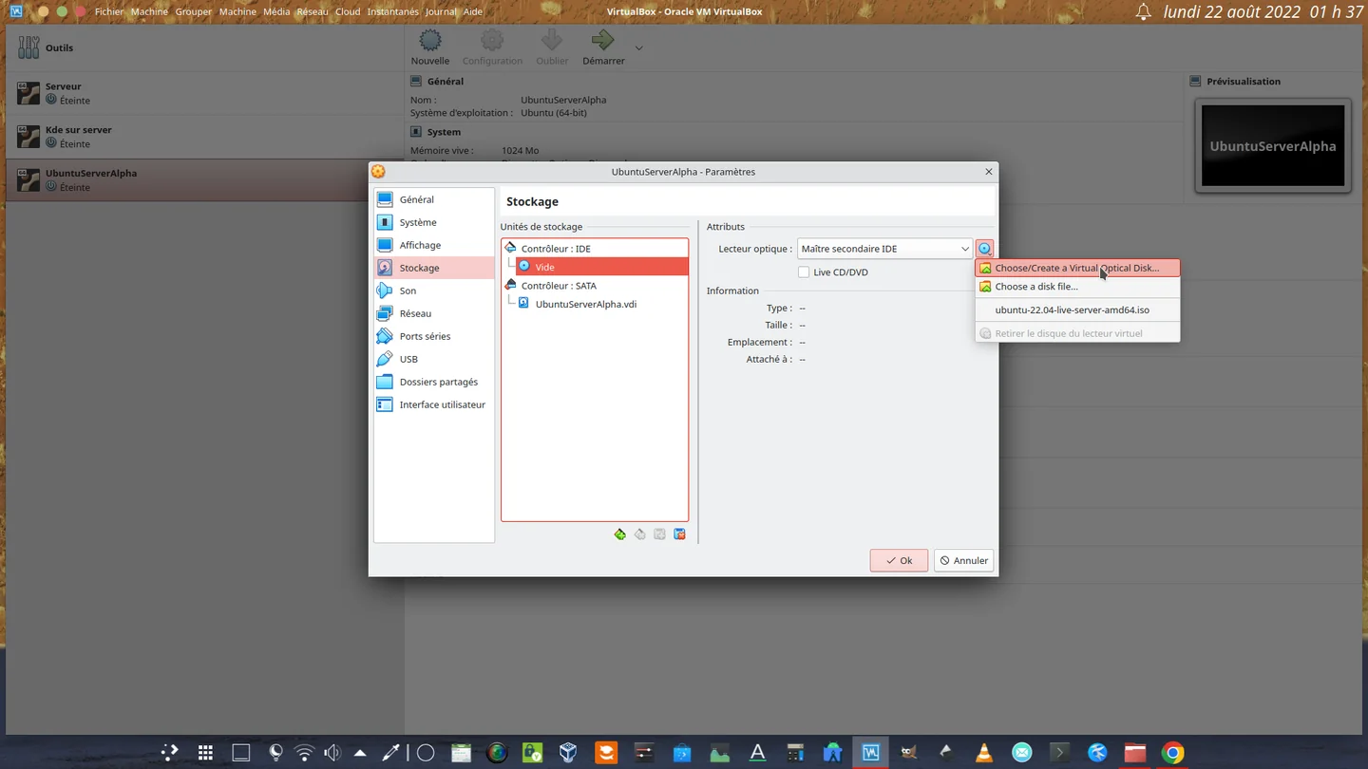
Task: Open the Fichier menu
Action: [x=109, y=11]
